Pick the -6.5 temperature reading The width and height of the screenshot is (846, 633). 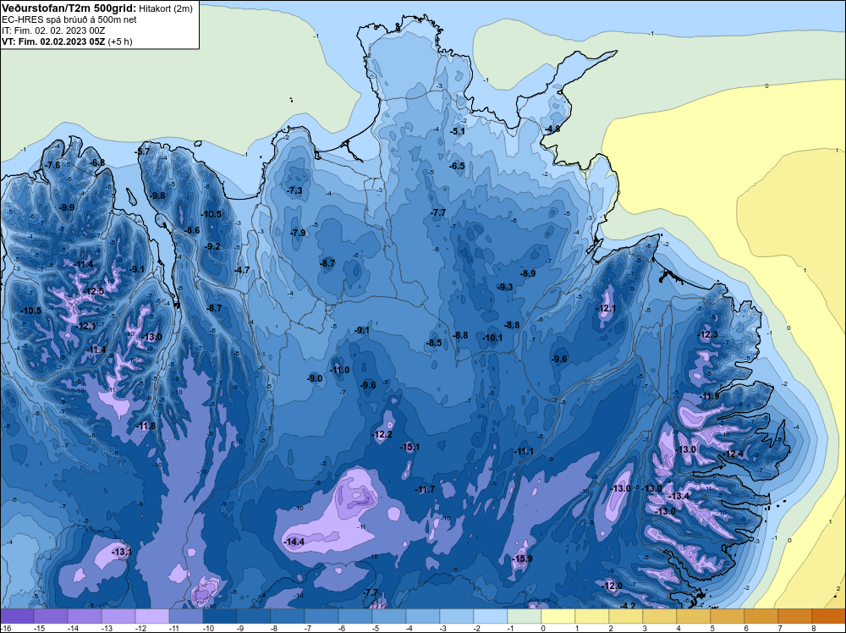point(457,166)
